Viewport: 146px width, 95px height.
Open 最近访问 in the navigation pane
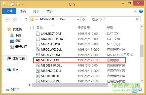coord(21,47)
